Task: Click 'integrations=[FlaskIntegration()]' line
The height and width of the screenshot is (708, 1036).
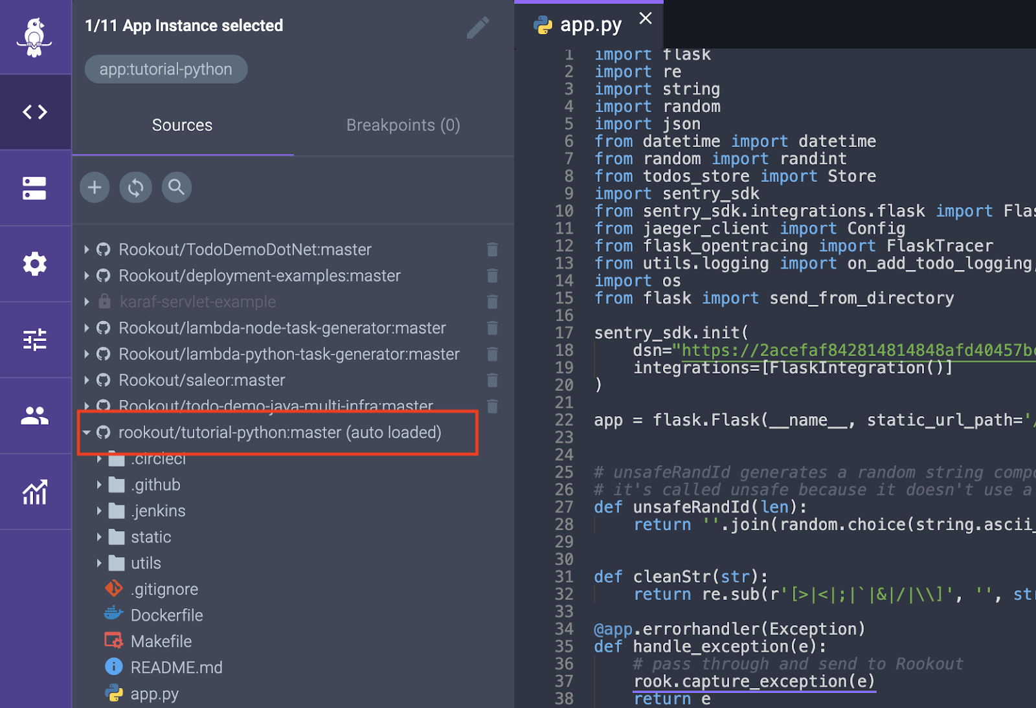Action: coord(793,368)
